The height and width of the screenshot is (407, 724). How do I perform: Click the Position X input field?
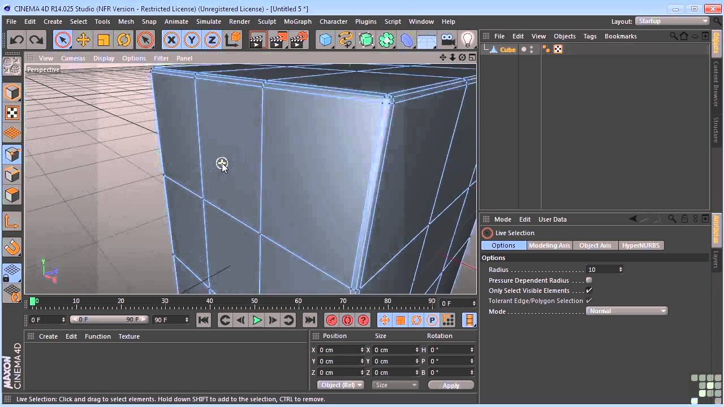point(341,350)
